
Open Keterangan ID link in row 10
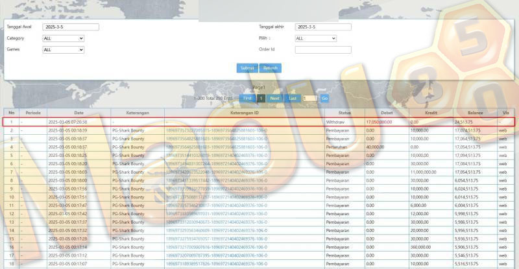[217, 197]
